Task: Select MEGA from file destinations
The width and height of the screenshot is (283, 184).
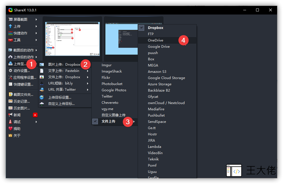Action: pos(167,65)
